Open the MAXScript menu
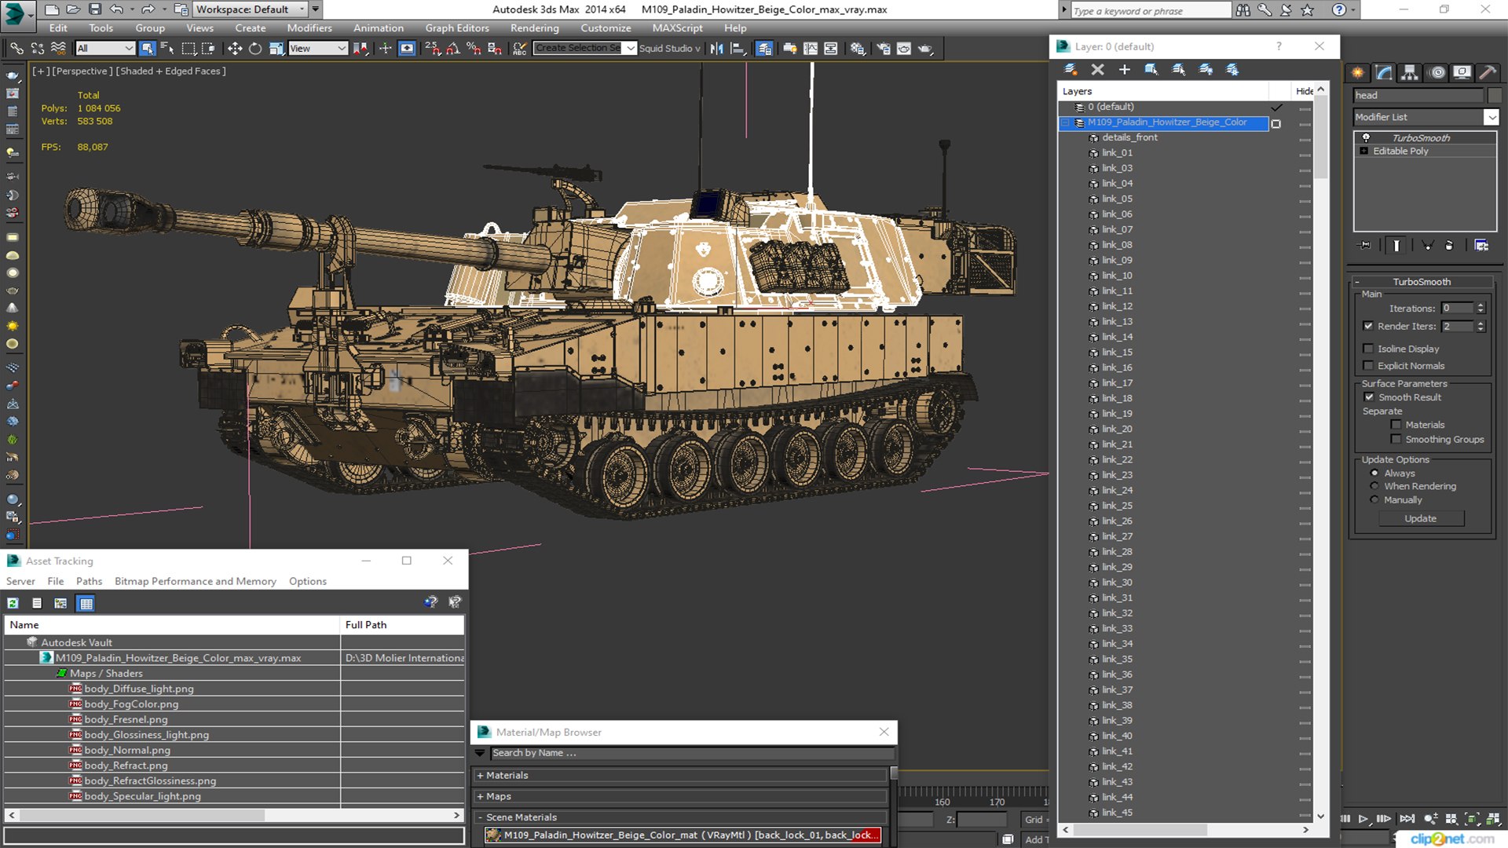Image resolution: width=1508 pixels, height=848 pixels. [677, 27]
